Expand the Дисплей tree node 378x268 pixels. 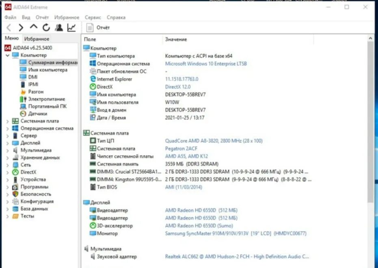tap(7, 143)
